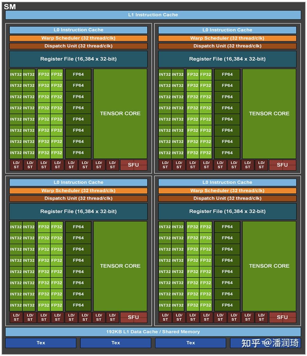Click the 192KB L1 Data Cache bar

pos(153,332)
